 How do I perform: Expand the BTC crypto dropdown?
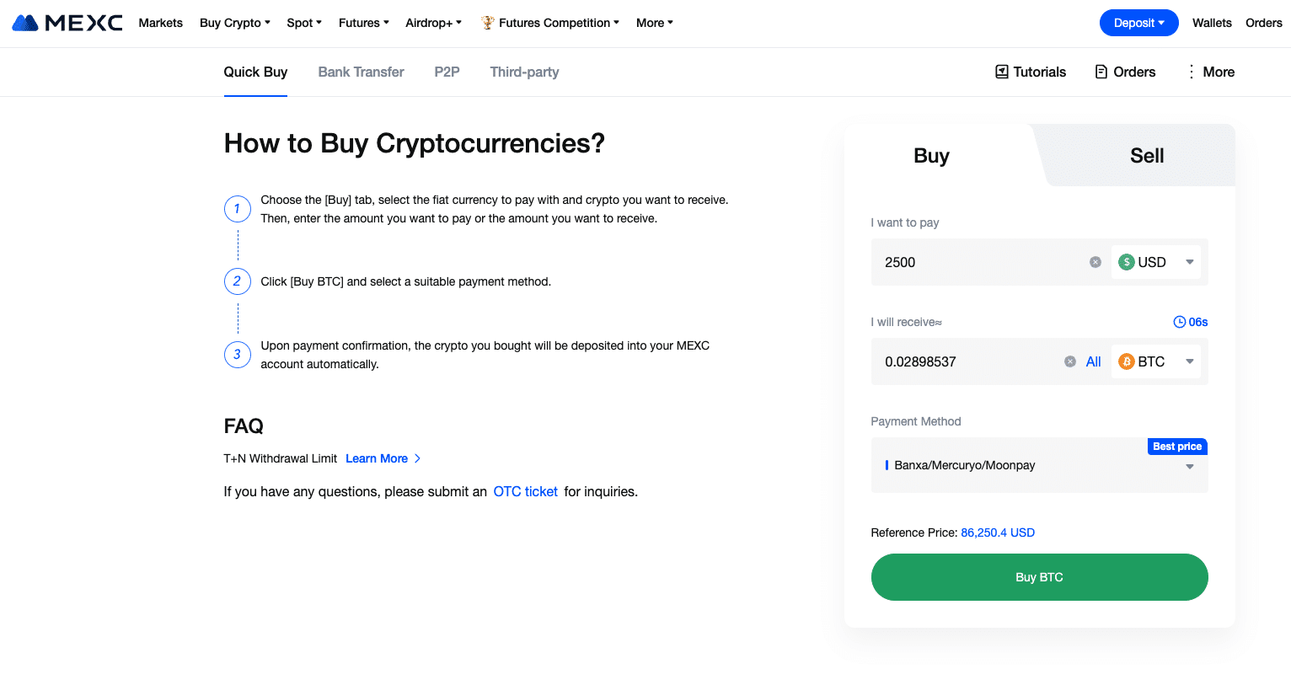click(x=1156, y=361)
